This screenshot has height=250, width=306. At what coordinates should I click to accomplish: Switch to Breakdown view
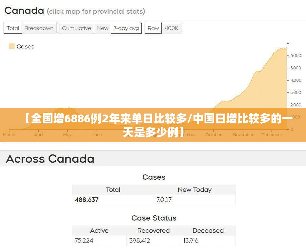pos(39,28)
